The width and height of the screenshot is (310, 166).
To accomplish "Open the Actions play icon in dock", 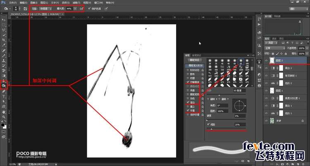I will click(259, 25).
